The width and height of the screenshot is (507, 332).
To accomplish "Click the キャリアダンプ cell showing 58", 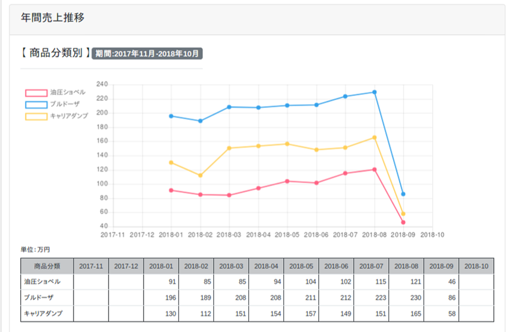I will pos(441,313).
